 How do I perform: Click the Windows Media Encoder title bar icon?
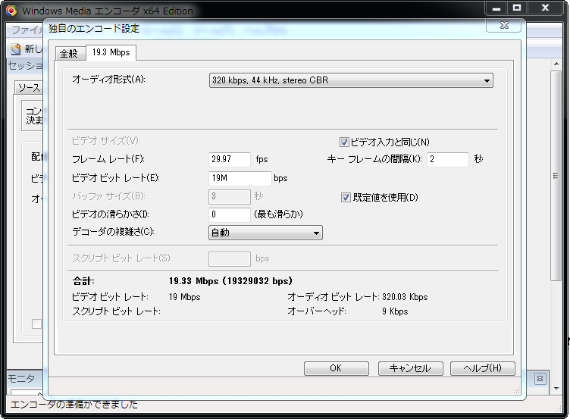[x=11, y=11]
